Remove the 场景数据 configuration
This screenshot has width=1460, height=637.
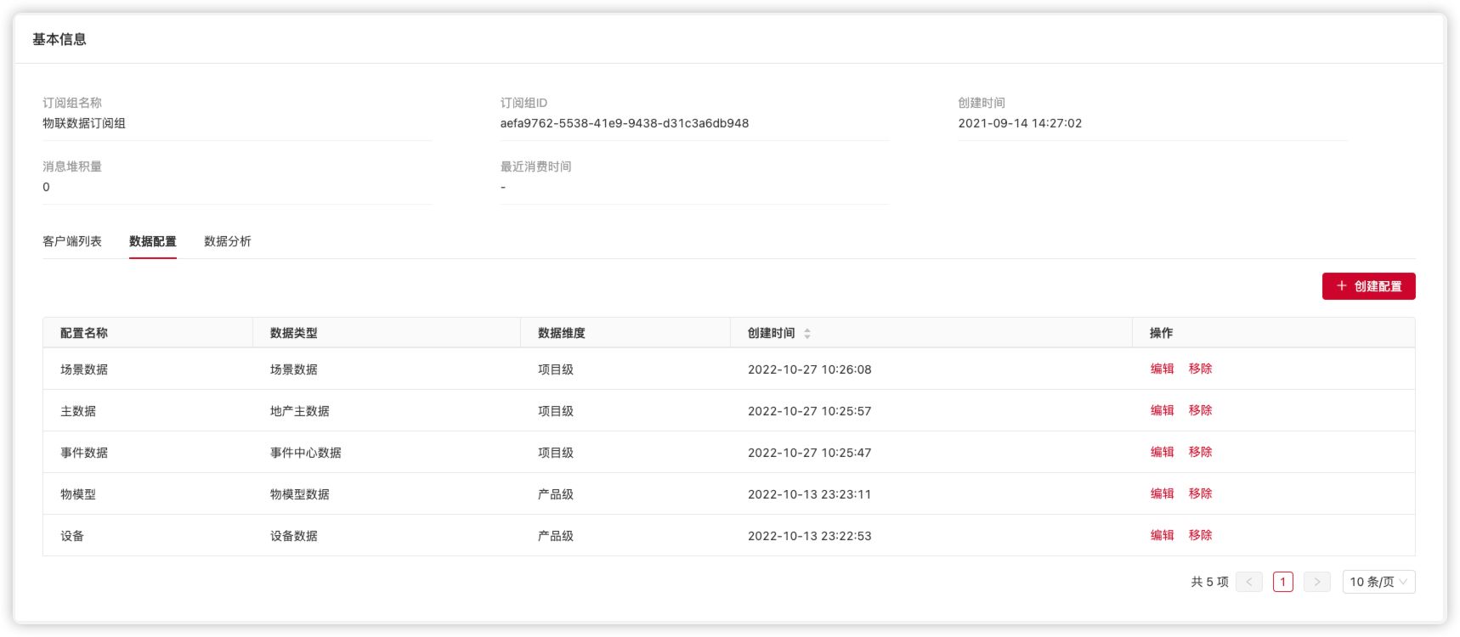pyautogui.click(x=1200, y=369)
